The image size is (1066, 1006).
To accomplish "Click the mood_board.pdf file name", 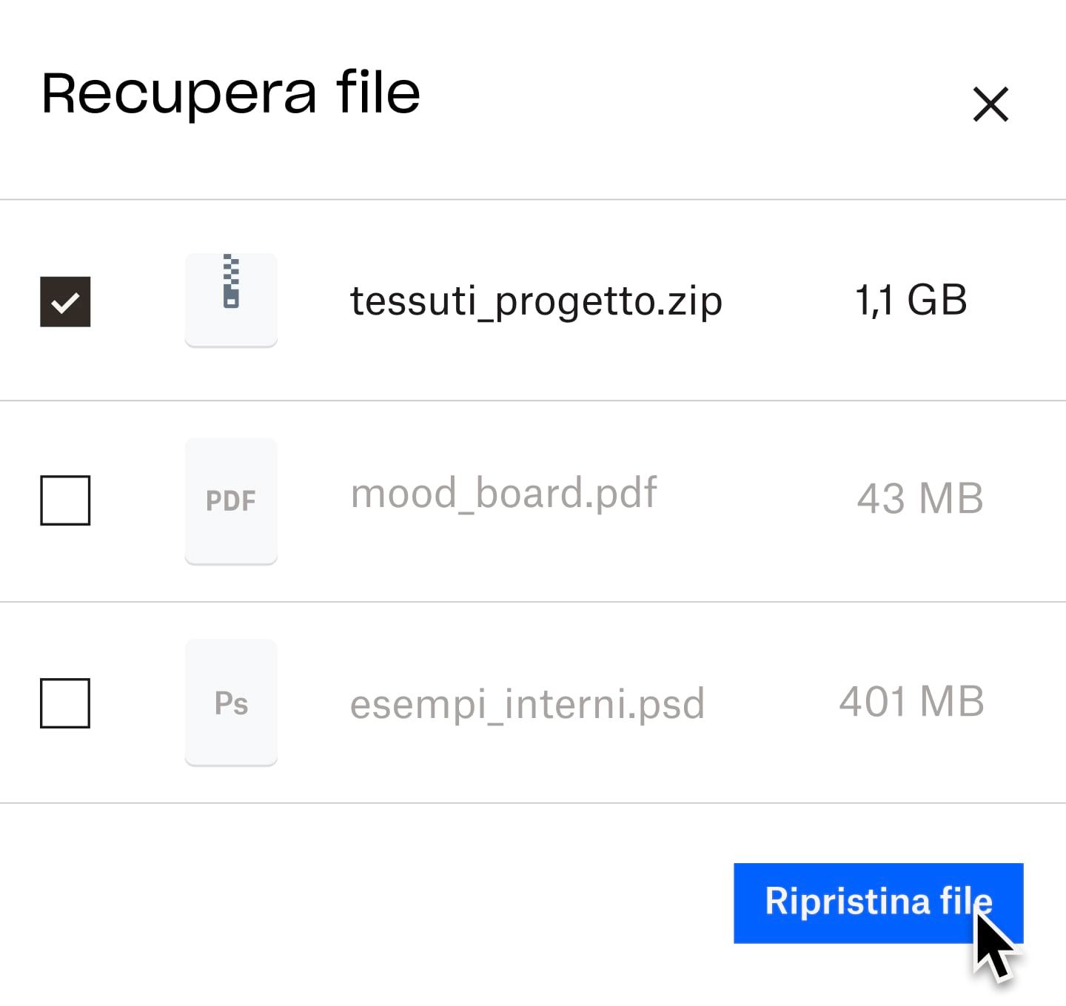I will tap(503, 493).
